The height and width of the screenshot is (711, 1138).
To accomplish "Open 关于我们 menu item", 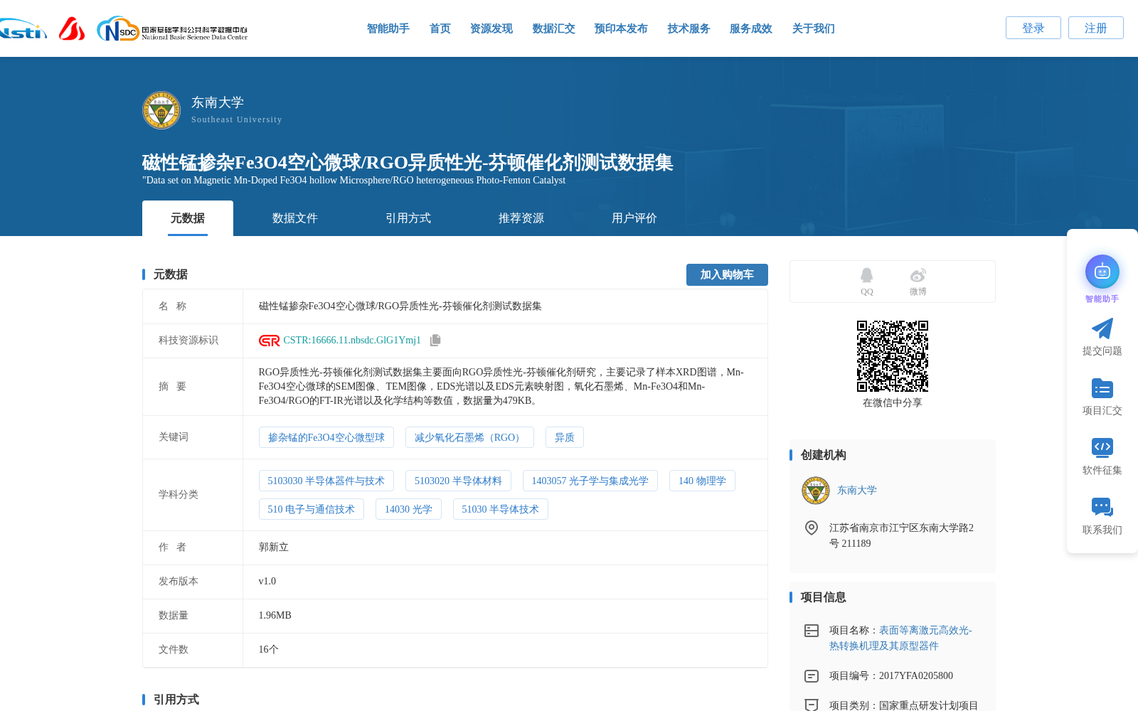I will [814, 28].
